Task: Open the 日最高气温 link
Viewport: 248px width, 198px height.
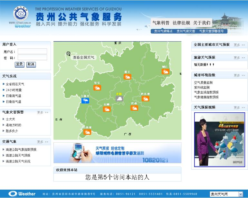Action: pyautogui.click(x=14, y=96)
